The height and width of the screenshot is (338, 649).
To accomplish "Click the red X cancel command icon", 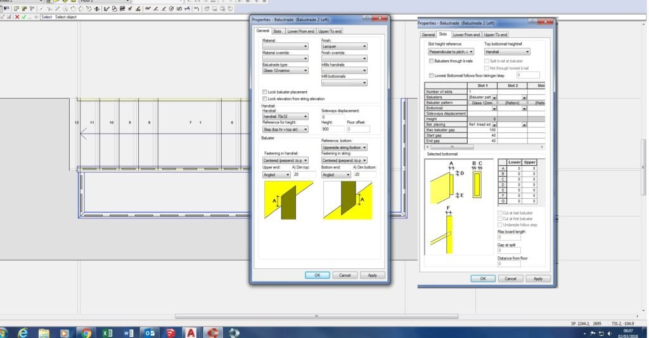I will pos(16,17).
